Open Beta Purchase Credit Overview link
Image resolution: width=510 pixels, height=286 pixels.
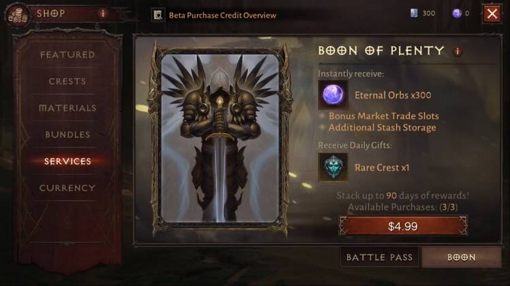click(223, 15)
